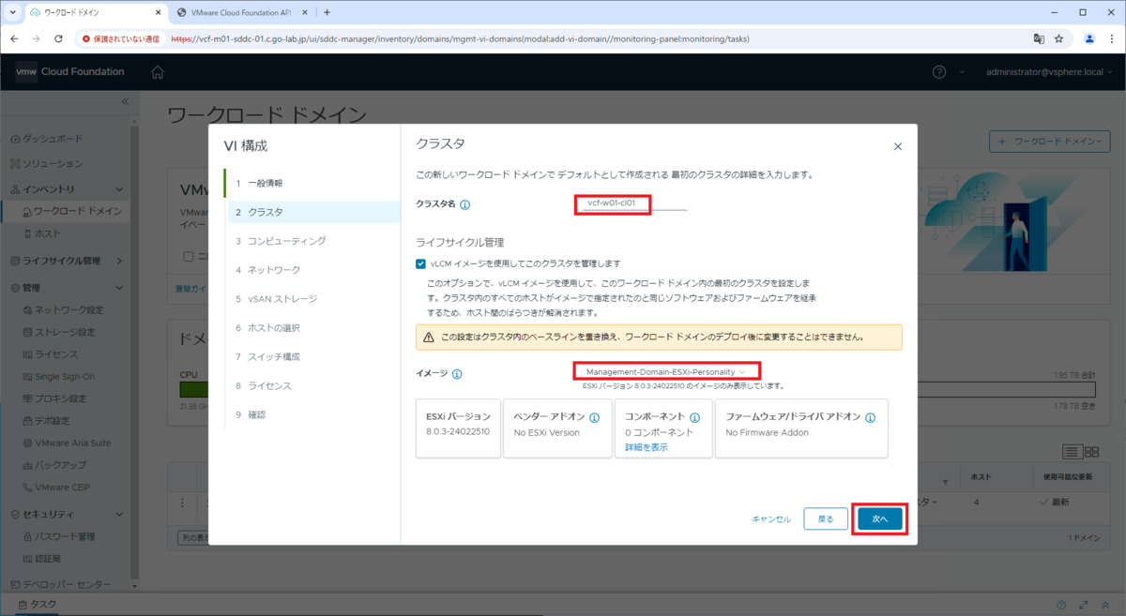Click the キャンセル link
The width and height of the screenshot is (1126, 616).
coord(771,518)
